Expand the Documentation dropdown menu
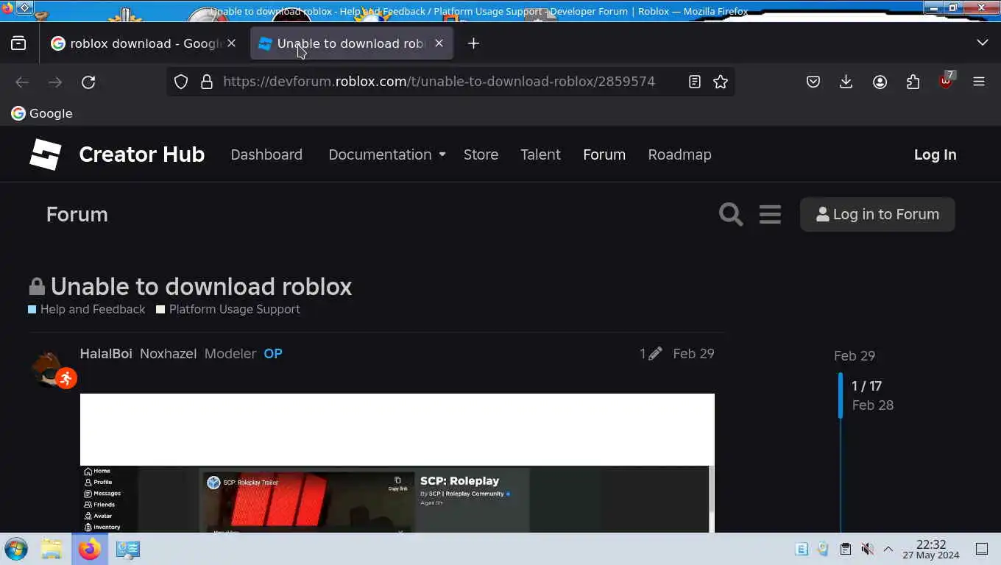1001x565 pixels. (387, 154)
